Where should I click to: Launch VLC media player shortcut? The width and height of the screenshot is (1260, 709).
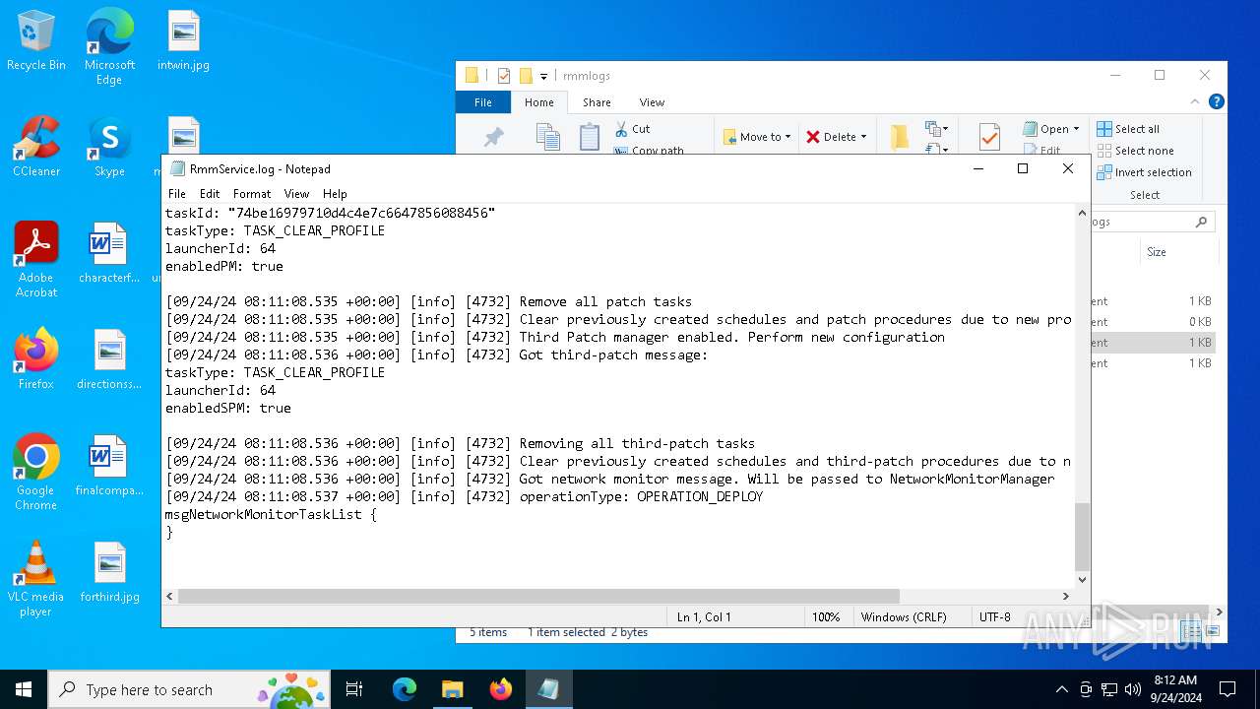[36, 579]
